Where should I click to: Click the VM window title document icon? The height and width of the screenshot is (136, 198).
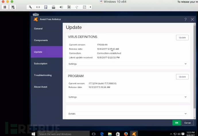[101, 2]
